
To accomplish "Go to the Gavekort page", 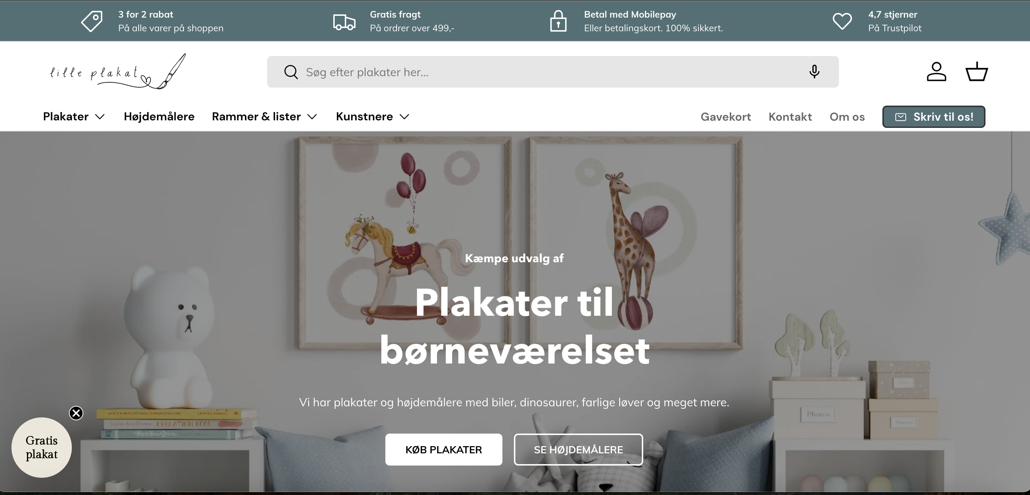I will [726, 117].
